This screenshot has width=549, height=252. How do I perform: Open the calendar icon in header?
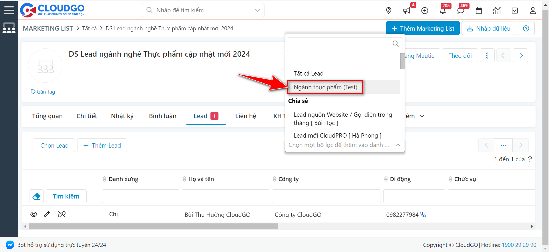click(x=479, y=11)
